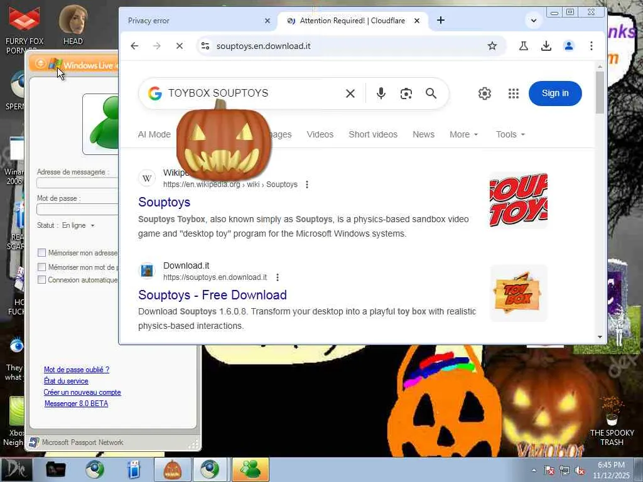Click the scrollbar down arrow

[600, 337]
